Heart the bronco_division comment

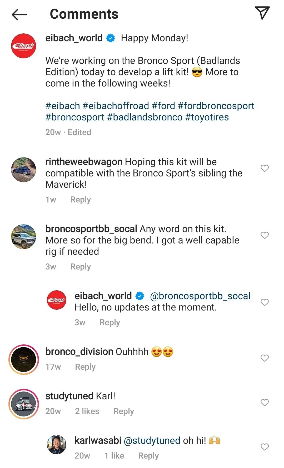click(x=265, y=358)
